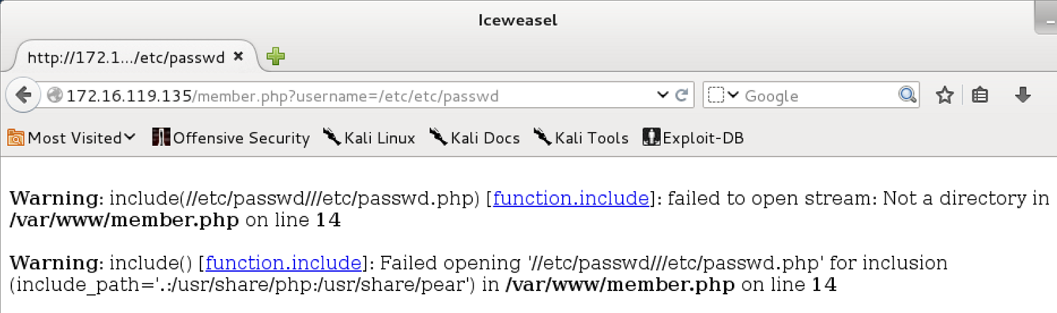This screenshot has height=313, width=1057.
Task: Open the bookmarks list icon
Action: click(980, 95)
